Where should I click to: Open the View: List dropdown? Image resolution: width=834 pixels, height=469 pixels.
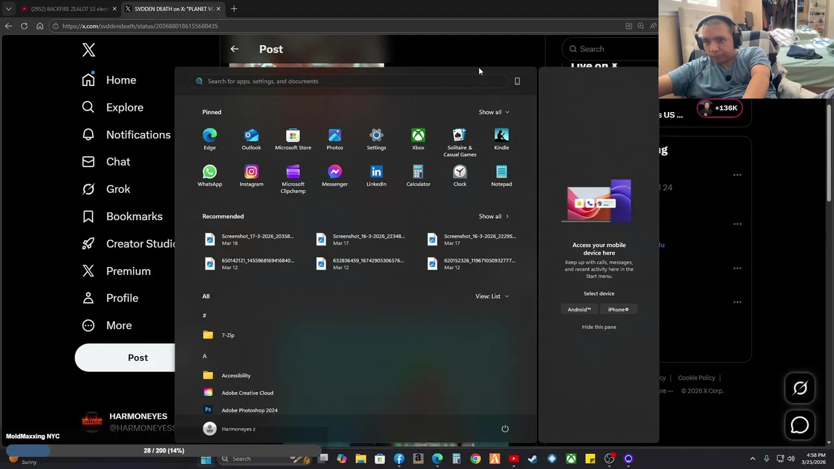coord(492,296)
